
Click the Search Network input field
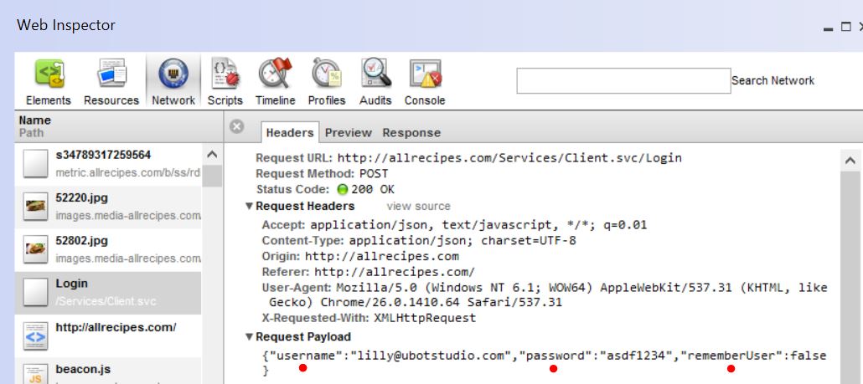point(623,81)
